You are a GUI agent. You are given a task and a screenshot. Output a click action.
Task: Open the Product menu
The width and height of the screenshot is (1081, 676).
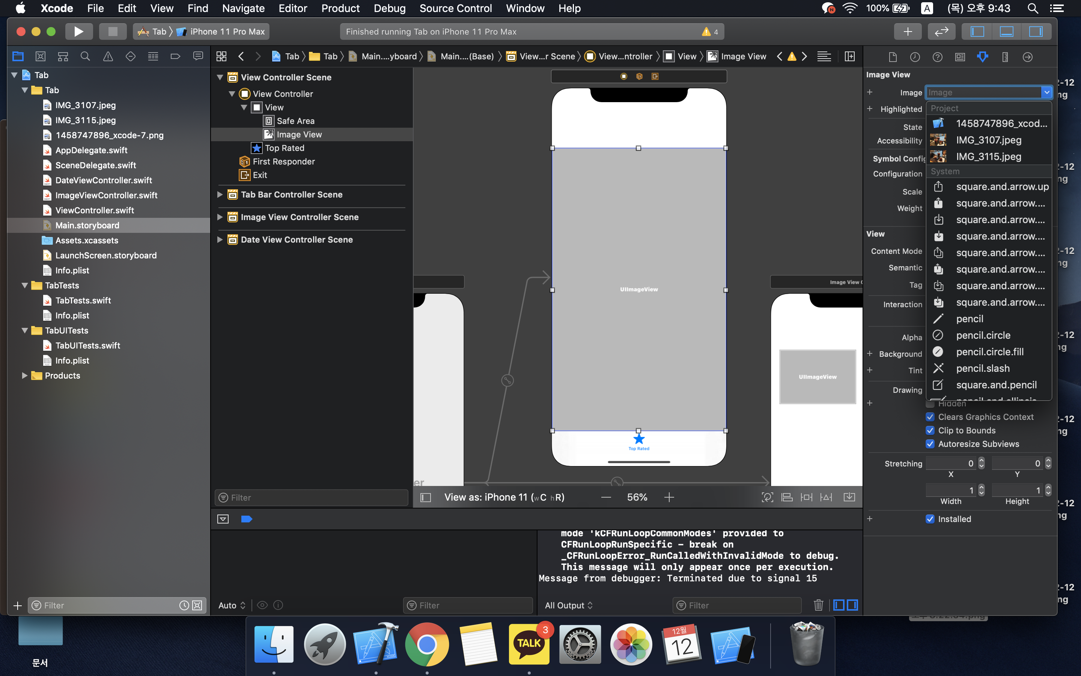[x=340, y=8]
